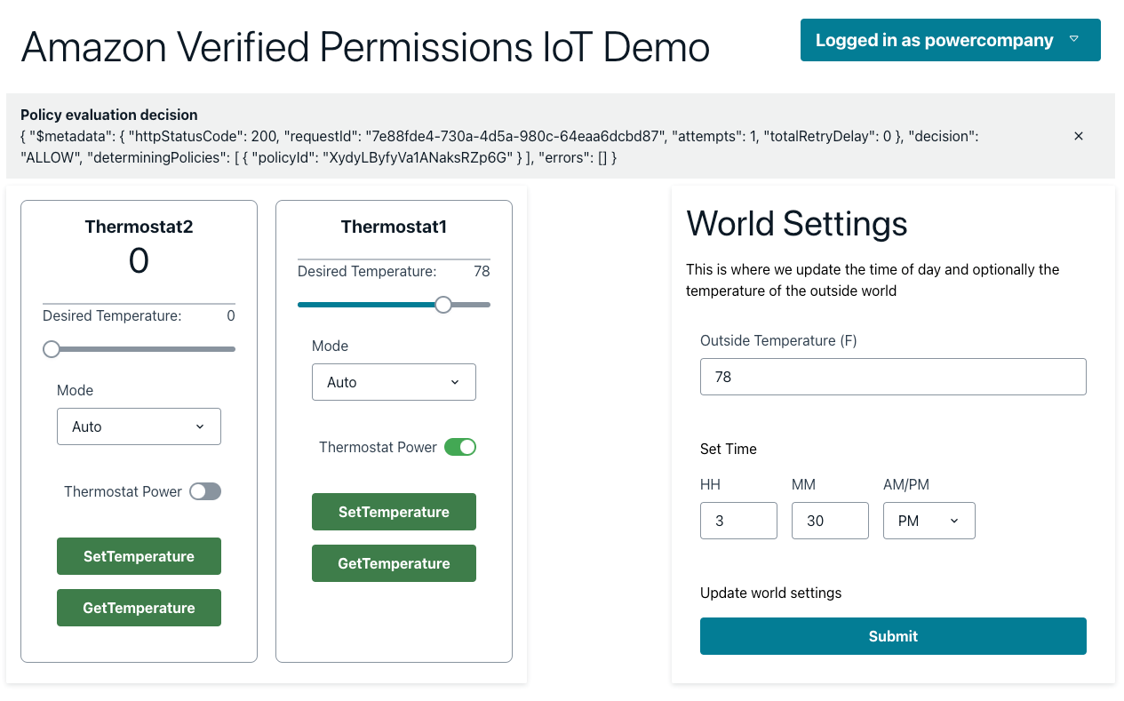Open the AM/PM selector
This screenshot has width=1124, height=701.
pos(929,521)
